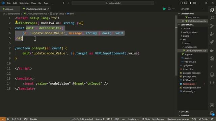Click the components breadcrumb segment
The height and width of the screenshot is (121, 216).
click(14, 14)
